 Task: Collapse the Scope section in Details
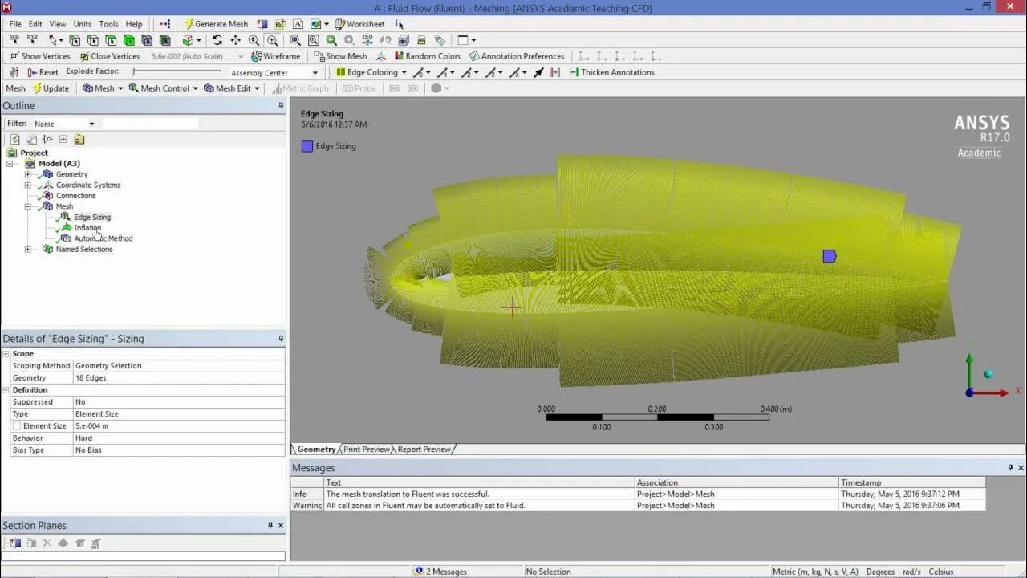point(6,353)
